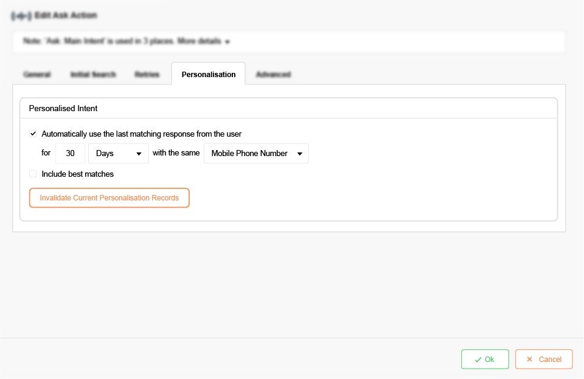Click the label 'Automatically use the last matching response'
Viewport: 584px width, 379px height.
coord(142,134)
